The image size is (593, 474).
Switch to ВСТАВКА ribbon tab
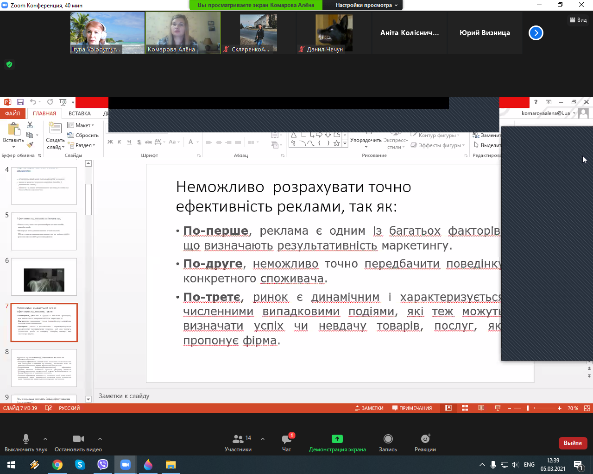tap(80, 113)
